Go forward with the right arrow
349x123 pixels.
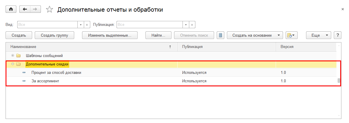[x=35, y=9]
